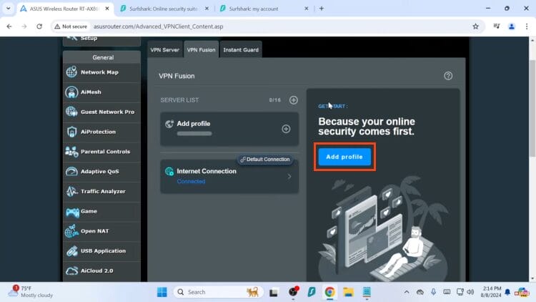Click the globe icon beside Internet Connection
Screen dimensions: 536x302
point(169,171)
